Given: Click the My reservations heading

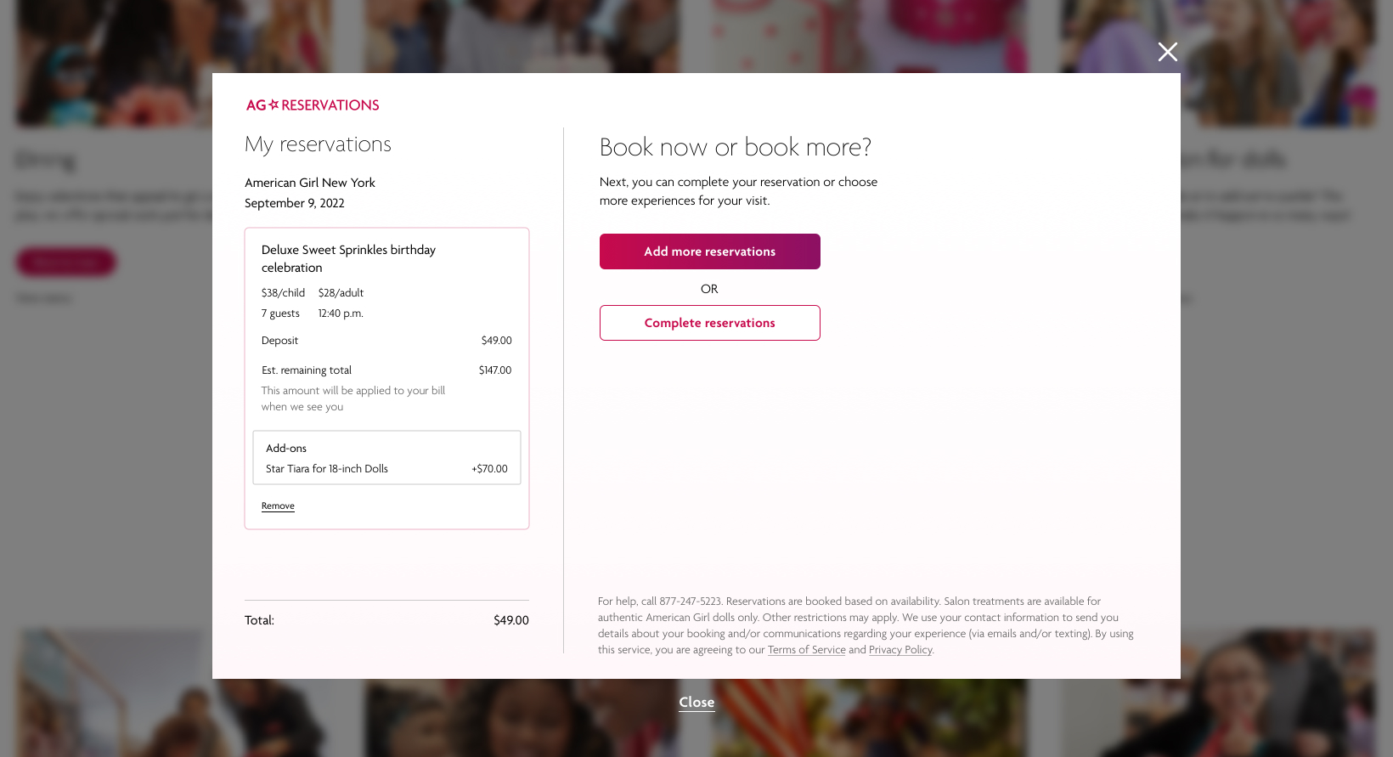Looking at the screenshot, I should tap(318, 144).
